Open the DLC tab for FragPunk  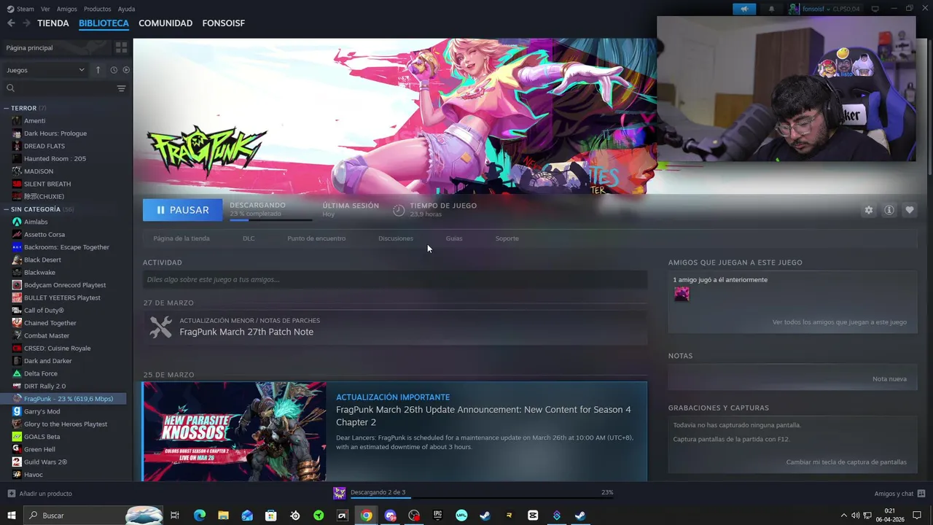click(x=249, y=238)
